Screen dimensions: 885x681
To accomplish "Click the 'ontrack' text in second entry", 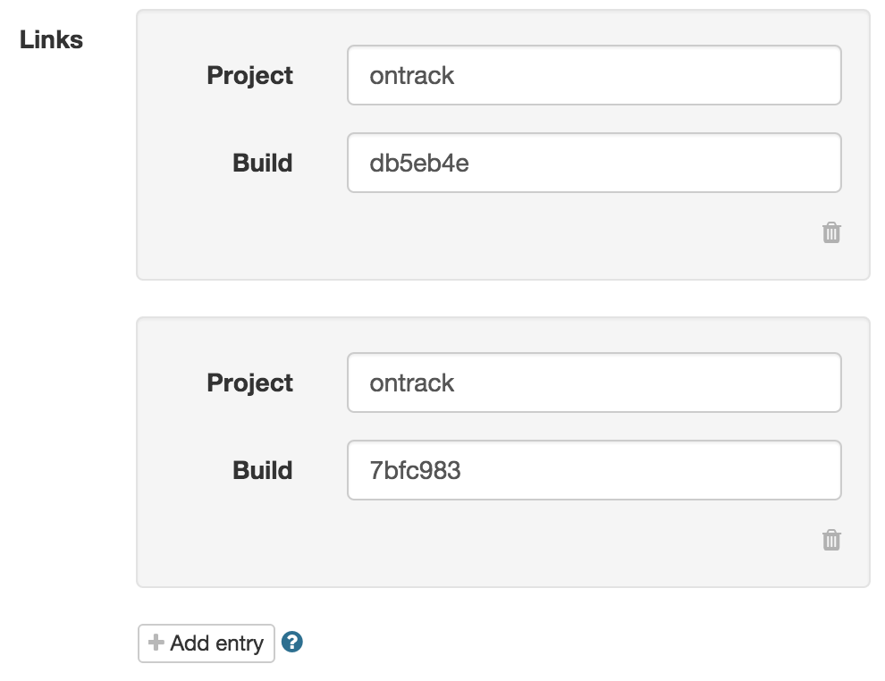I will click(x=412, y=383).
